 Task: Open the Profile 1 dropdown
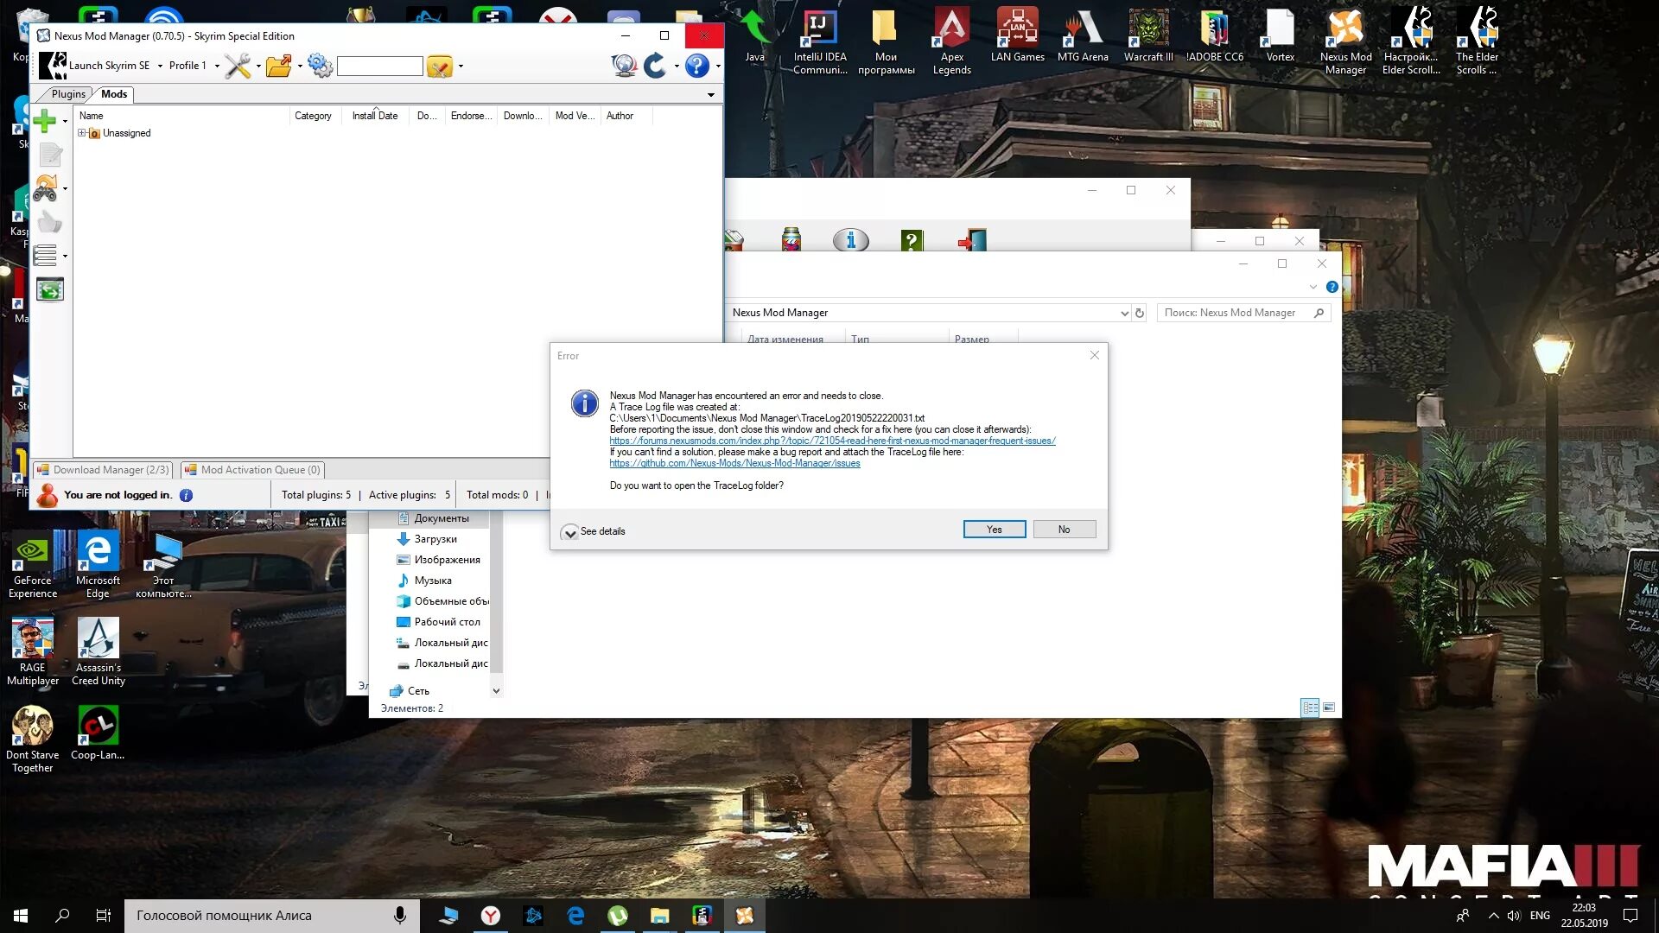(194, 66)
